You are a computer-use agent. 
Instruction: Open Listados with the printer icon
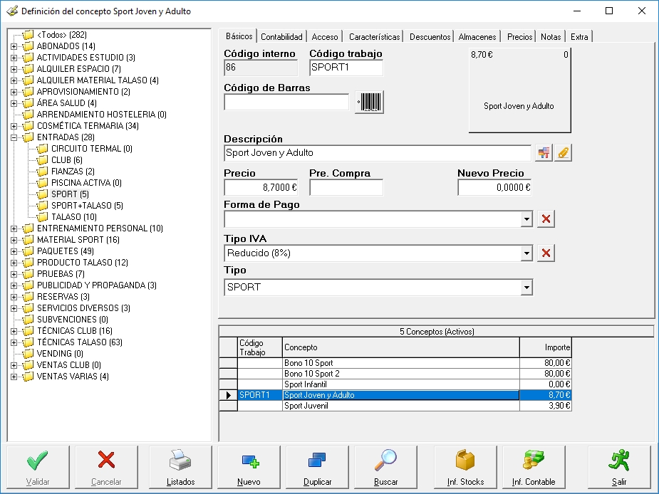coord(181,467)
